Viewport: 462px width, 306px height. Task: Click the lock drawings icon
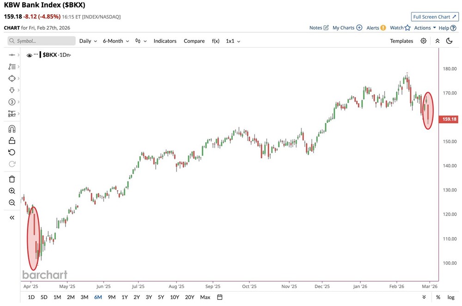(x=12, y=141)
